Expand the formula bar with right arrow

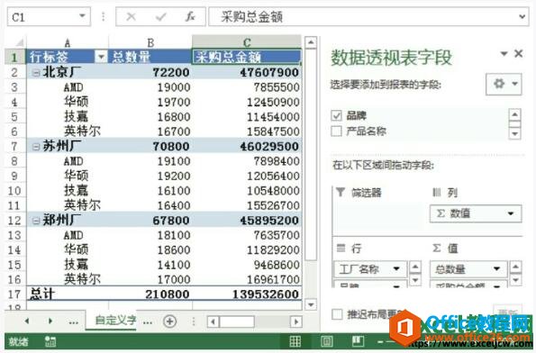point(522,16)
